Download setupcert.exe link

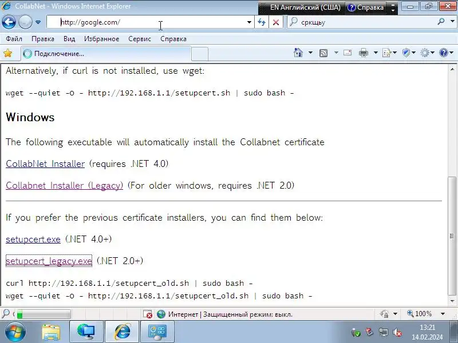33,239
